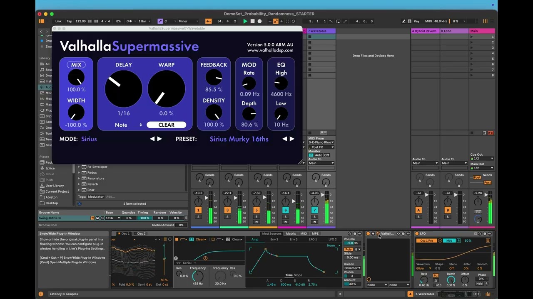Image resolution: width=533 pixels, height=299 pixels.
Task: Select the LFO 1 modulation tab
Action: tap(313, 240)
